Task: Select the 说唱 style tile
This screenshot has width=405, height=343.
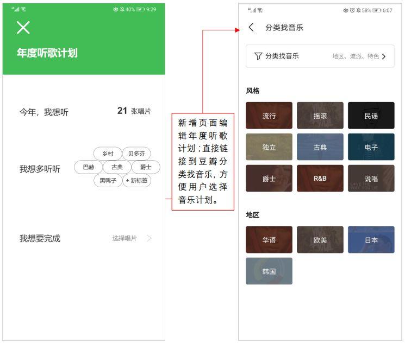Action: click(371, 178)
